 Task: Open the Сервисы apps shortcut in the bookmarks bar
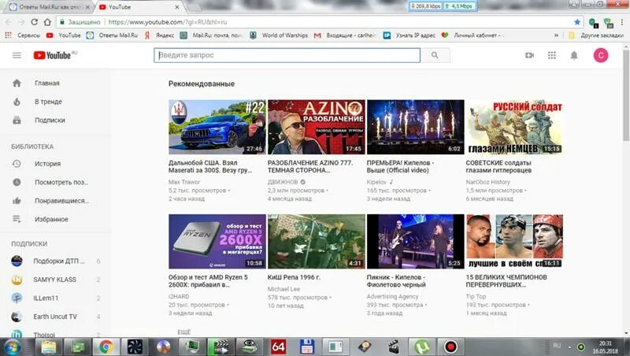(23, 35)
